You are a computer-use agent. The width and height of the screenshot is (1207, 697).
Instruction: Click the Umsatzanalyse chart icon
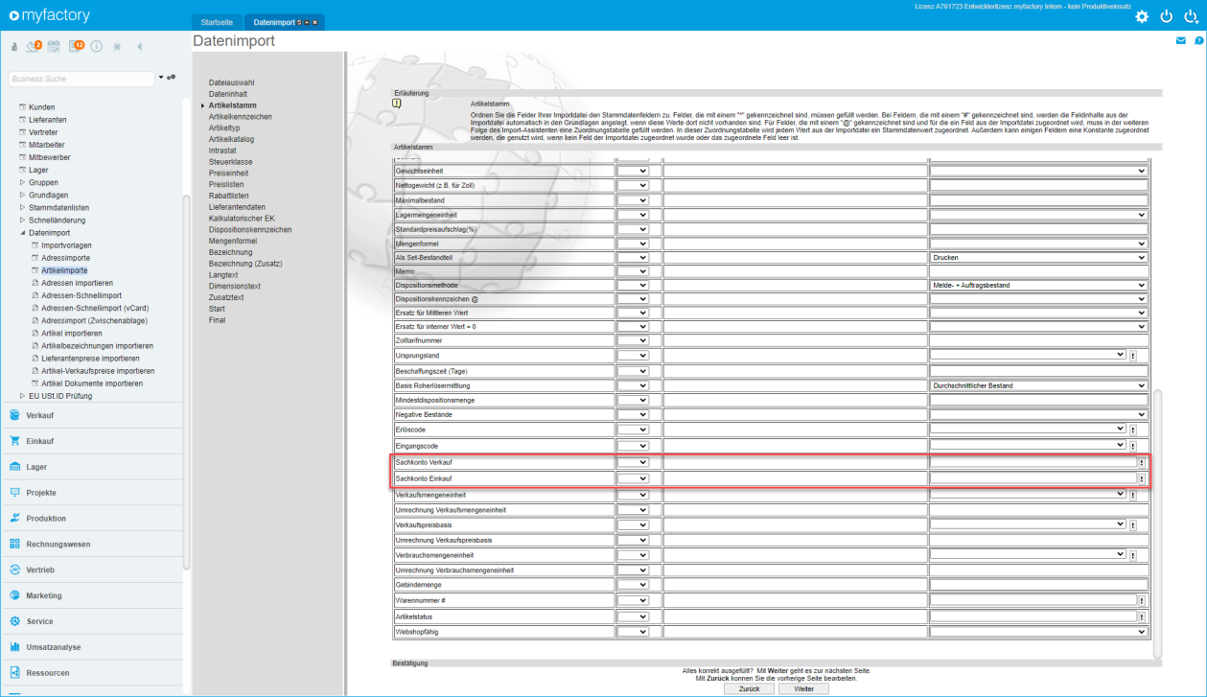(14, 647)
